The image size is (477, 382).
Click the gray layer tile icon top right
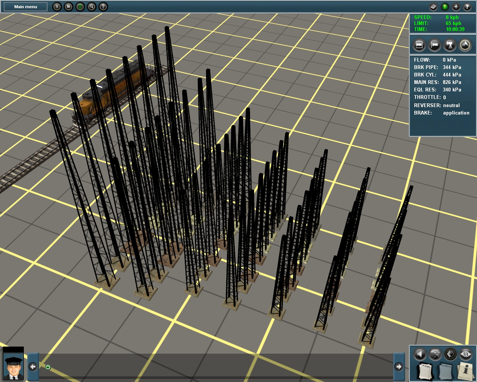click(433, 7)
